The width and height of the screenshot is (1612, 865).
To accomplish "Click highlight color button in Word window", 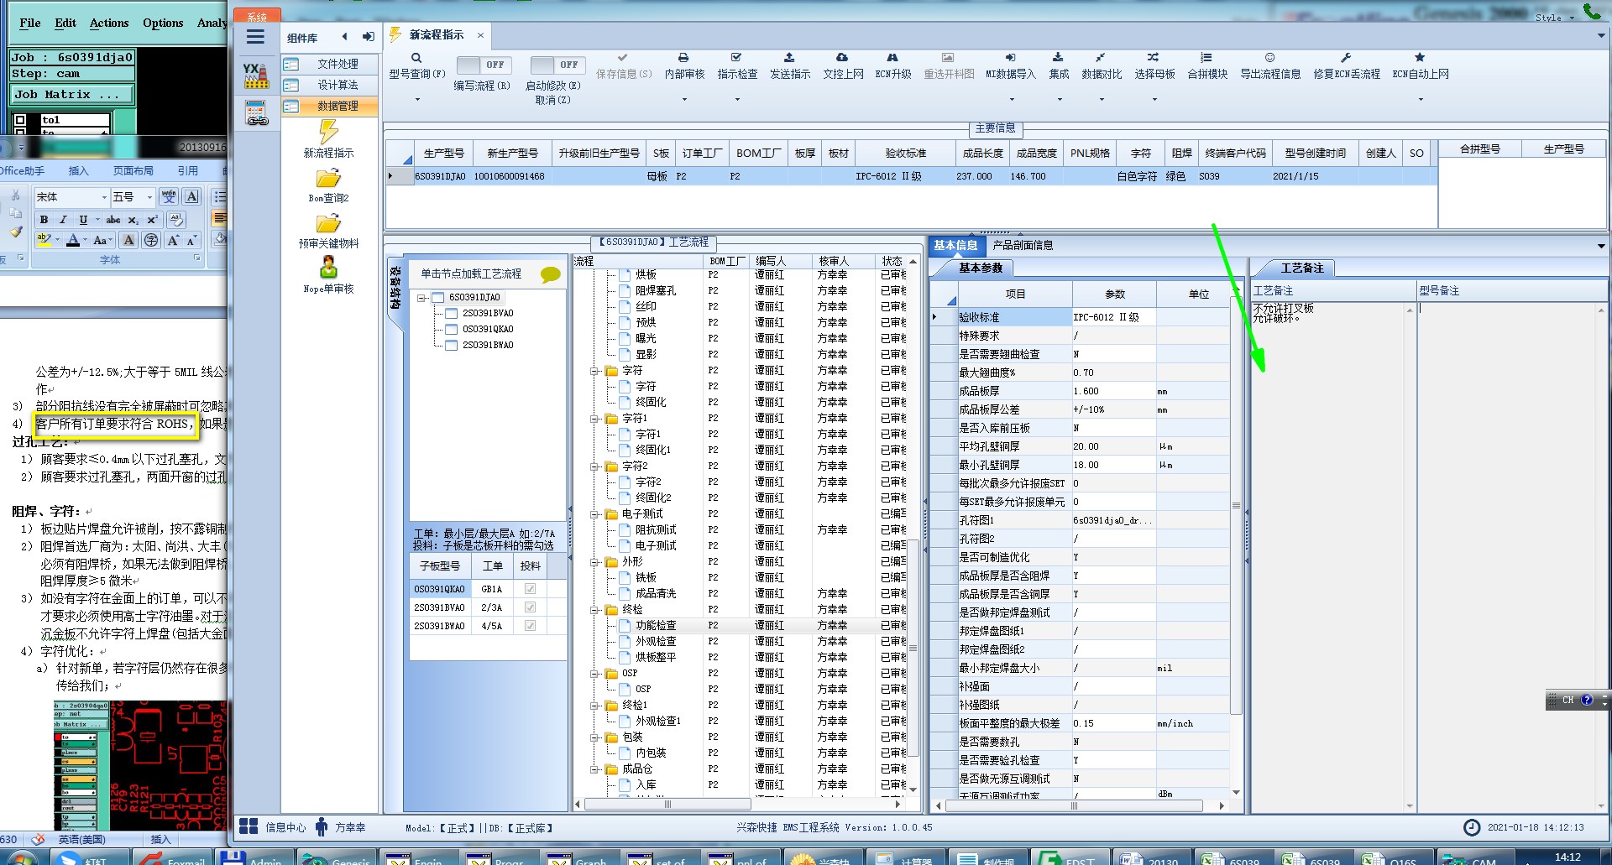I will point(44,240).
